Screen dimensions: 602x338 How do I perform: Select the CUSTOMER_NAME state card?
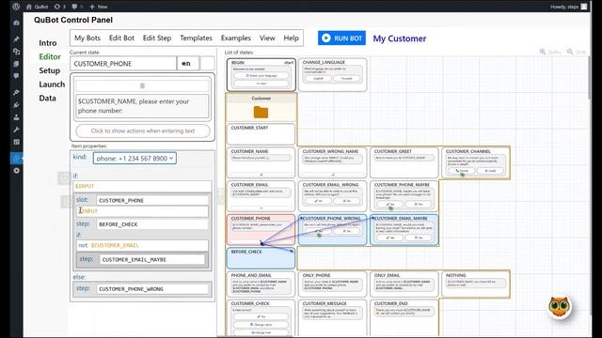tap(261, 162)
